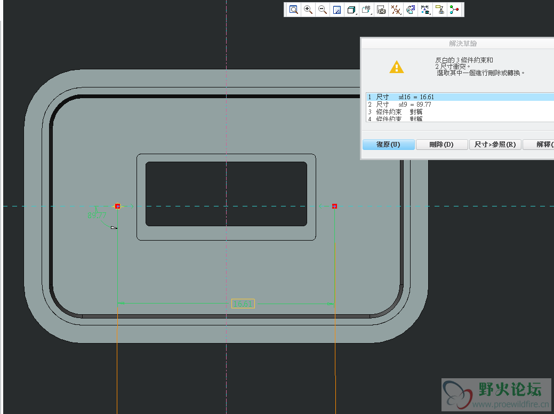Click the spin center nodes icon
Image resolution: width=554 pixels, height=414 pixels.
(454, 10)
